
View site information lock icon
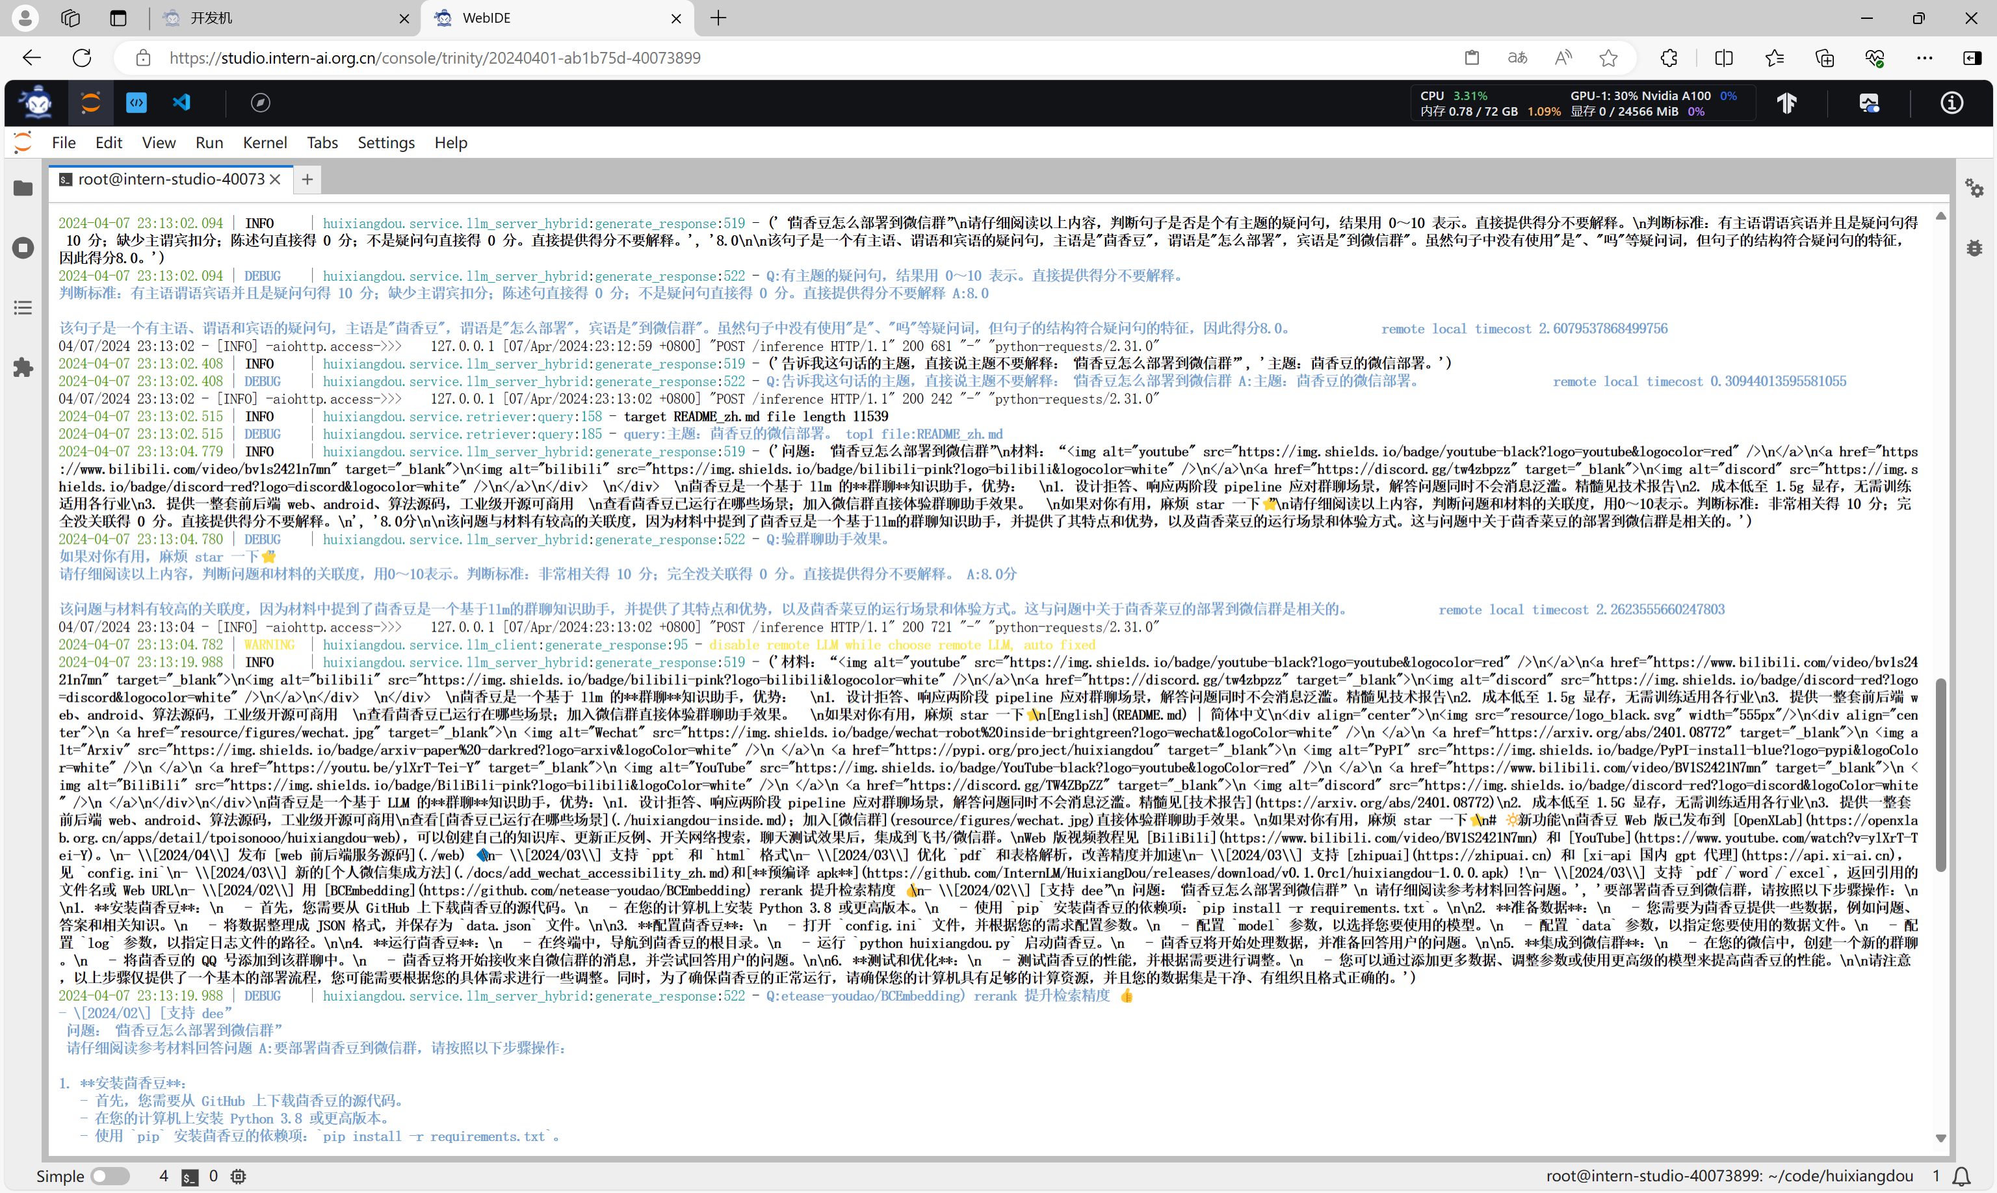pos(143,58)
